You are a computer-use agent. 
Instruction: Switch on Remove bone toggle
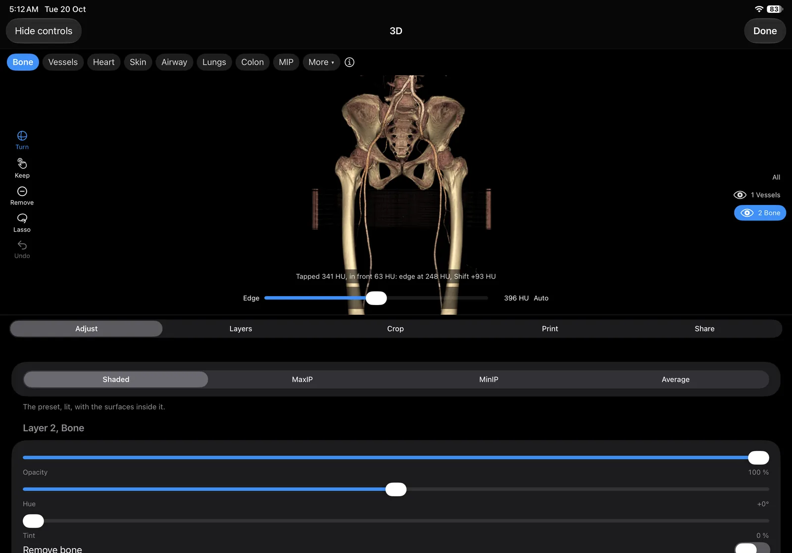pos(752,548)
